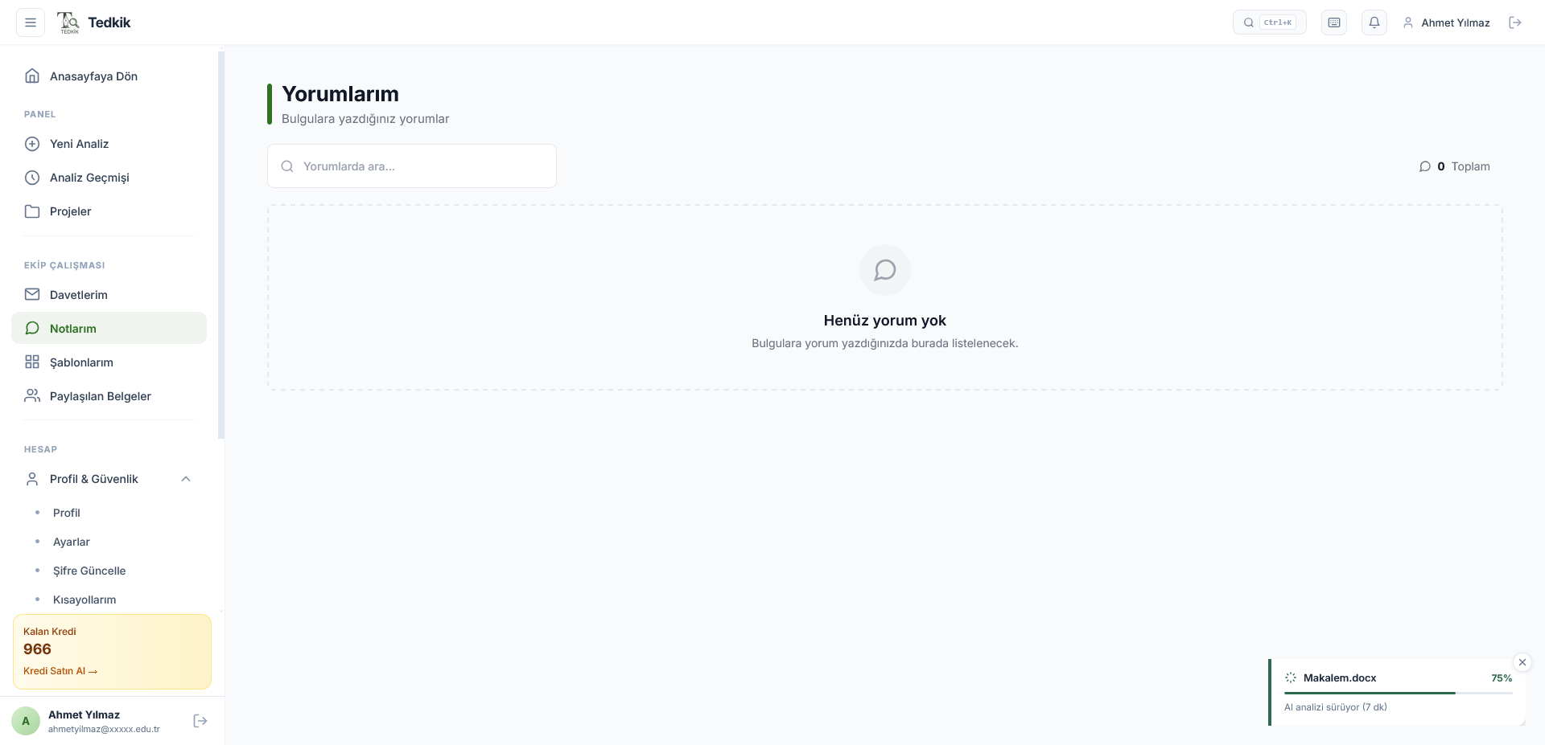The image size is (1545, 745).
Task: Click the logout icon in sidebar footer
Action: pos(200,721)
